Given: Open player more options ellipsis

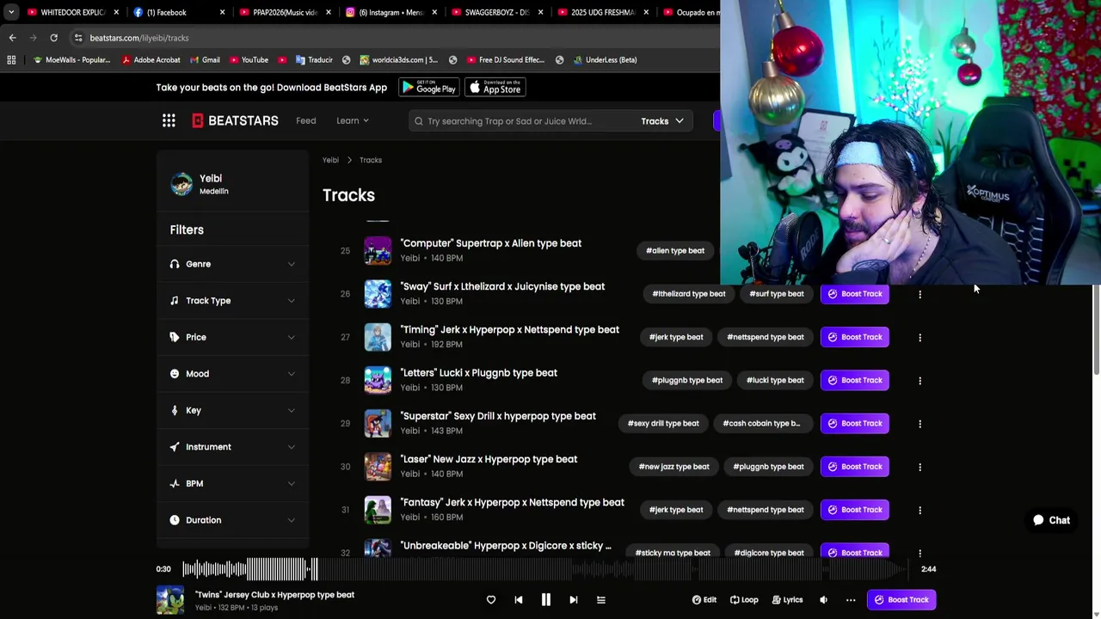Looking at the screenshot, I should [851, 600].
